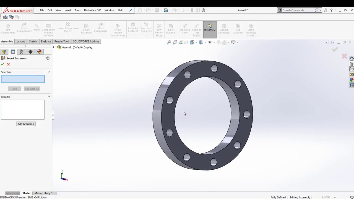Switch to the Evaluate tab
This screenshot has width=354, height=199.
tap(46, 41)
